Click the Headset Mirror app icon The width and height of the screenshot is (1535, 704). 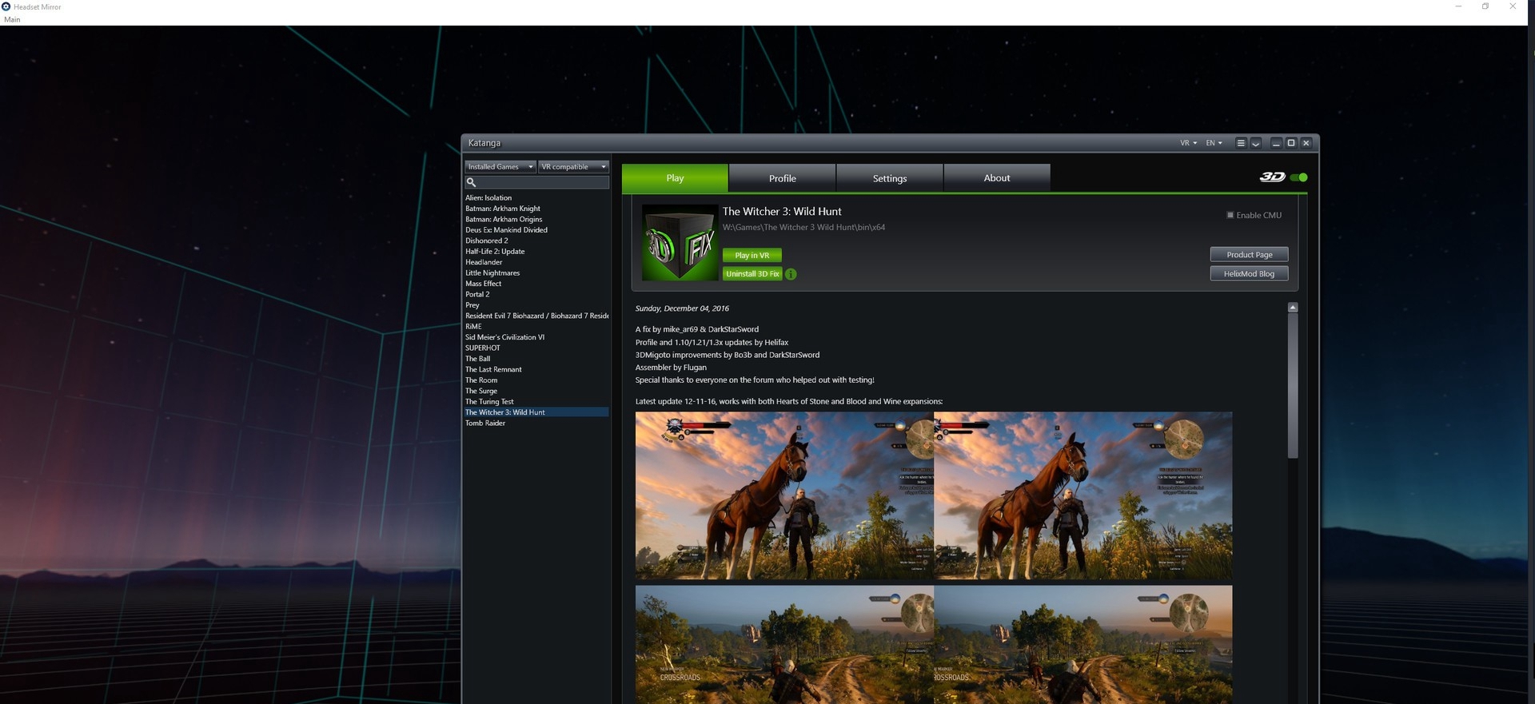pos(6,6)
